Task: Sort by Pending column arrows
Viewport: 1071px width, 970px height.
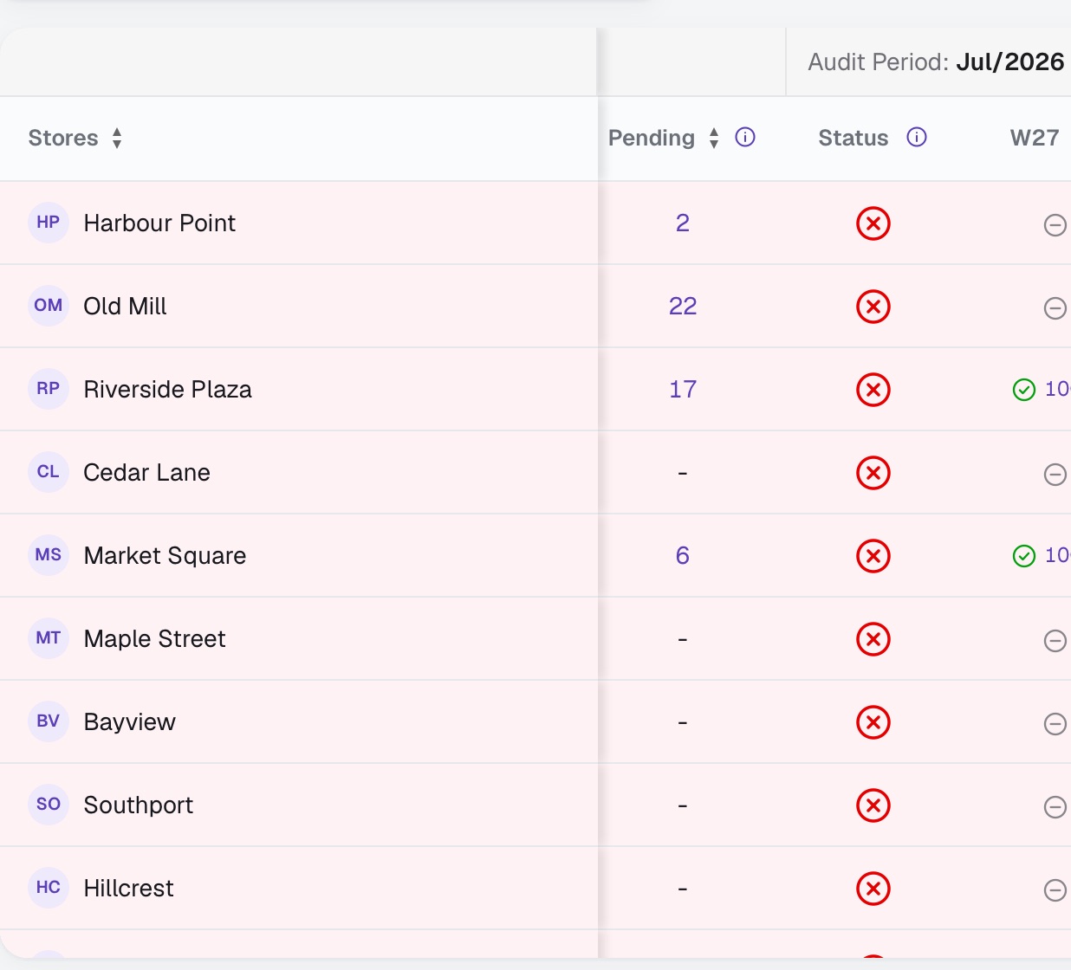Action: tap(714, 138)
